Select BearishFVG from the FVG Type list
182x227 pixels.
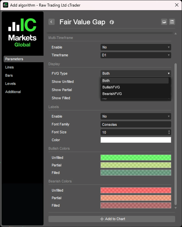coord(112,94)
